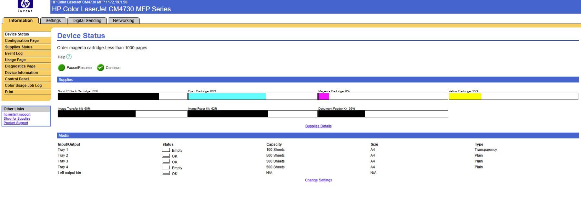581x213 pixels.
Task: Click the Image Transfer Kit level bar
Action: tap(122, 114)
